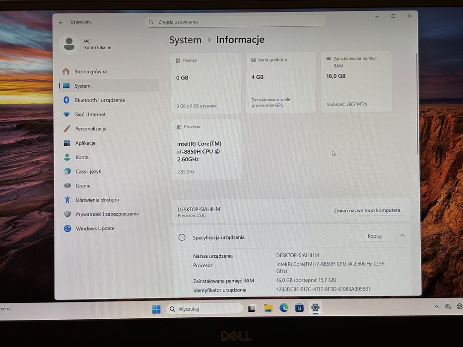Click the Bluetooth icon in sidebar
This screenshot has width=463, height=347.
tap(66, 100)
